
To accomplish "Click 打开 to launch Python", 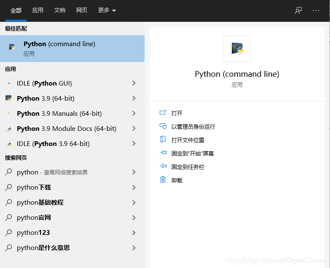I will pyautogui.click(x=177, y=113).
